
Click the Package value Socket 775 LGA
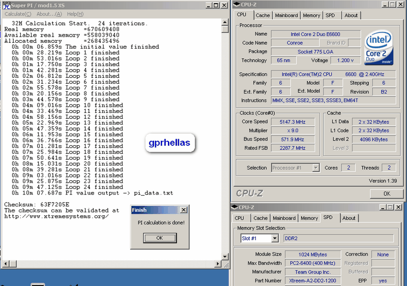tap(315, 52)
